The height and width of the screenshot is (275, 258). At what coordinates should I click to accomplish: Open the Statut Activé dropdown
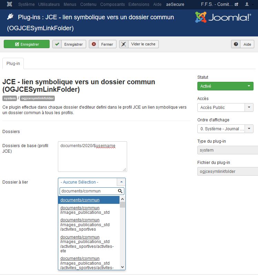click(x=225, y=86)
